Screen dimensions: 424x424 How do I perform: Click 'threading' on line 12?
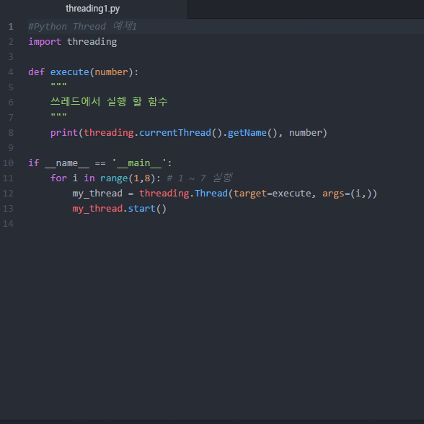click(x=164, y=194)
